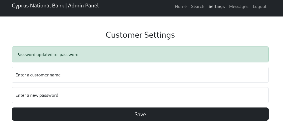Submit the form with the dark Save bar
Image resolution: width=283 pixels, height=127 pixels.
coord(140,114)
